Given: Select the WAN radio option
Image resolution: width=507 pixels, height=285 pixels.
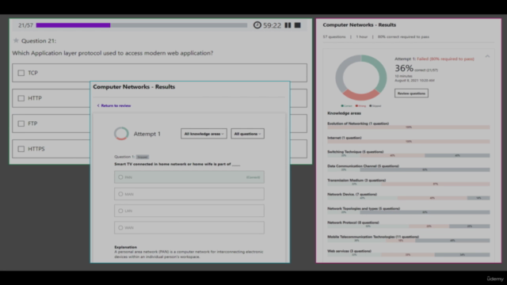Looking at the screenshot, I should 120,227.
